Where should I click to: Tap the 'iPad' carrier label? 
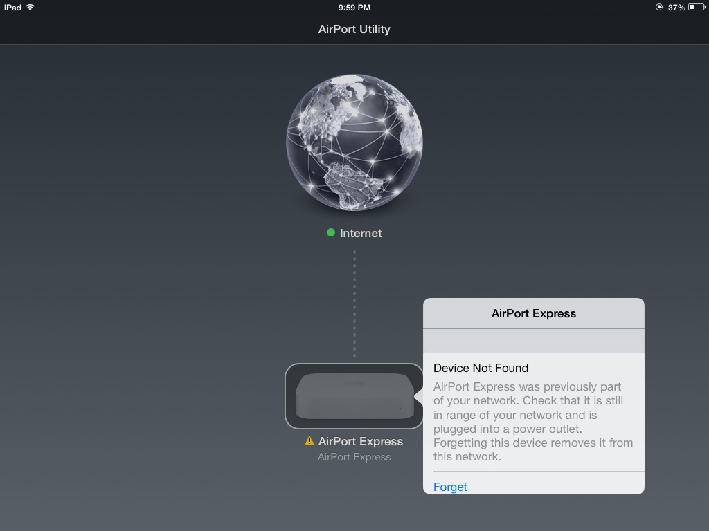[12, 8]
